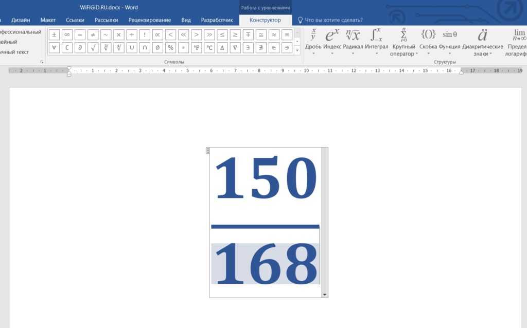Click the first-line indent marker on ruler

69,68
